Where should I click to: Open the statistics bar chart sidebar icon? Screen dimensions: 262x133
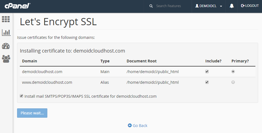tap(6, 32)
